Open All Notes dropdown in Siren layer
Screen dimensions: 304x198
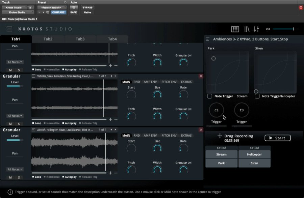(15, 116)
